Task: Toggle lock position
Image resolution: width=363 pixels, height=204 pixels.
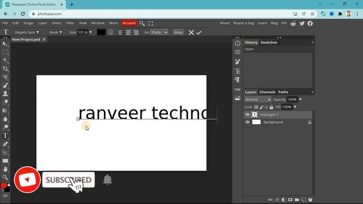Action: 266,107
